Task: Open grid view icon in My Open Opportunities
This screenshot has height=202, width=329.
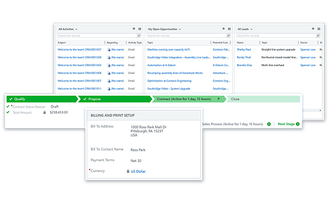Action: click(x=229, y=29)
